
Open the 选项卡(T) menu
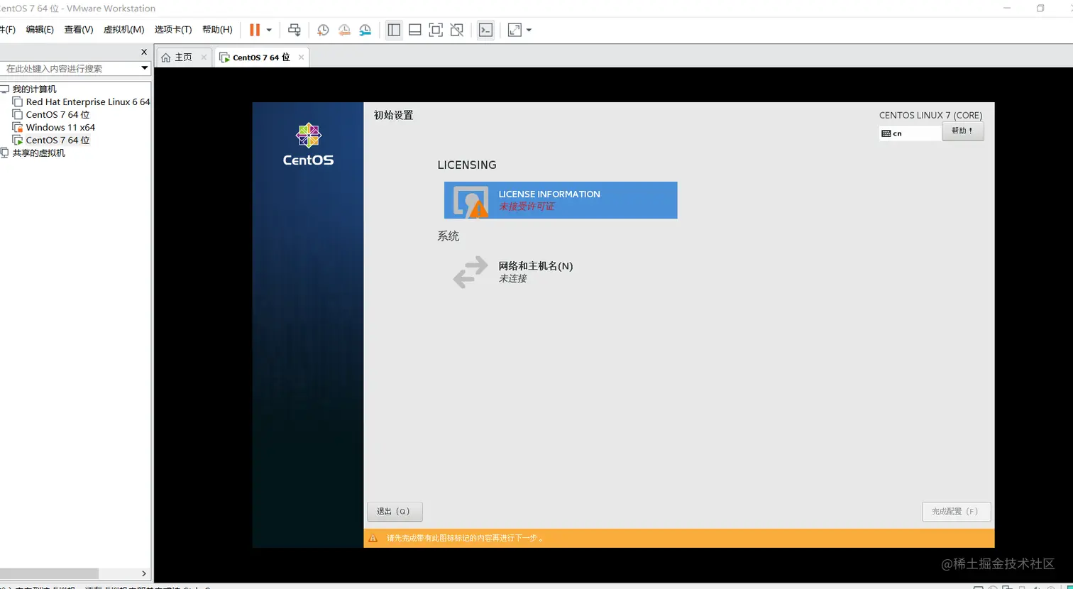click(173, 30)
